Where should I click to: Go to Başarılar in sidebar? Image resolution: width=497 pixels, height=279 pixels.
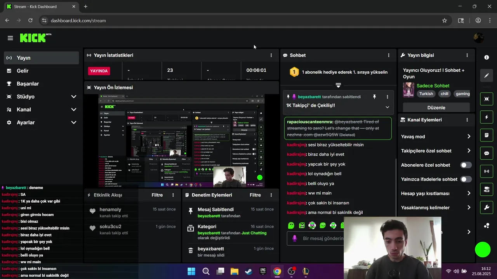click(x=41, y=84)
